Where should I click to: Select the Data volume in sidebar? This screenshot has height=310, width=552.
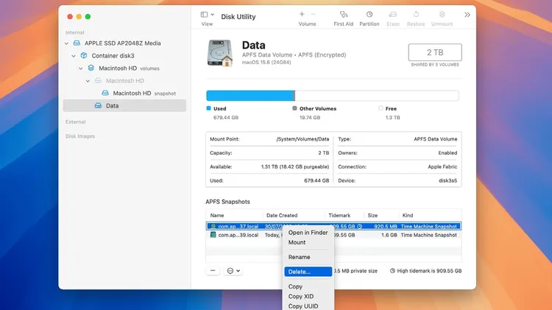(124, 106)
